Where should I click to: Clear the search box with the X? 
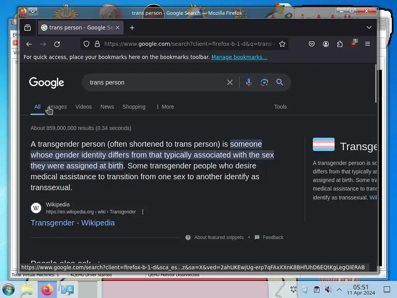click(230, 82)
